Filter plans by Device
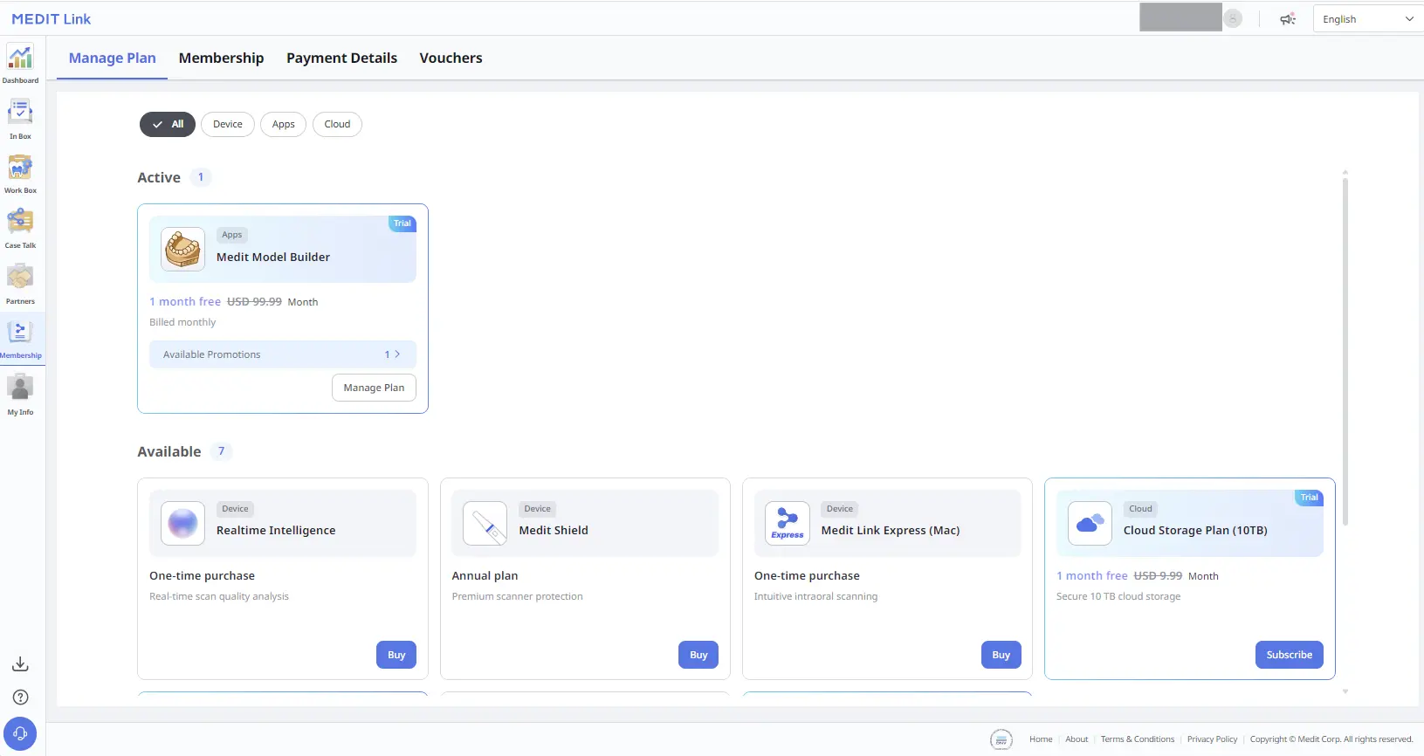1424x756 pixels. pyautogui.click(x=228, y=124)
